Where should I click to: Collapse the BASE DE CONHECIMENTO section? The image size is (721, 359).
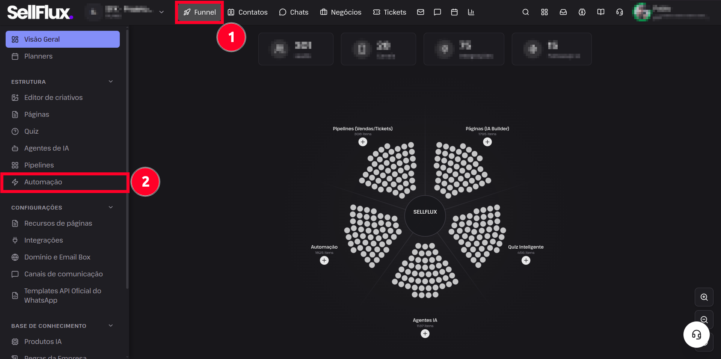(111, 326)
